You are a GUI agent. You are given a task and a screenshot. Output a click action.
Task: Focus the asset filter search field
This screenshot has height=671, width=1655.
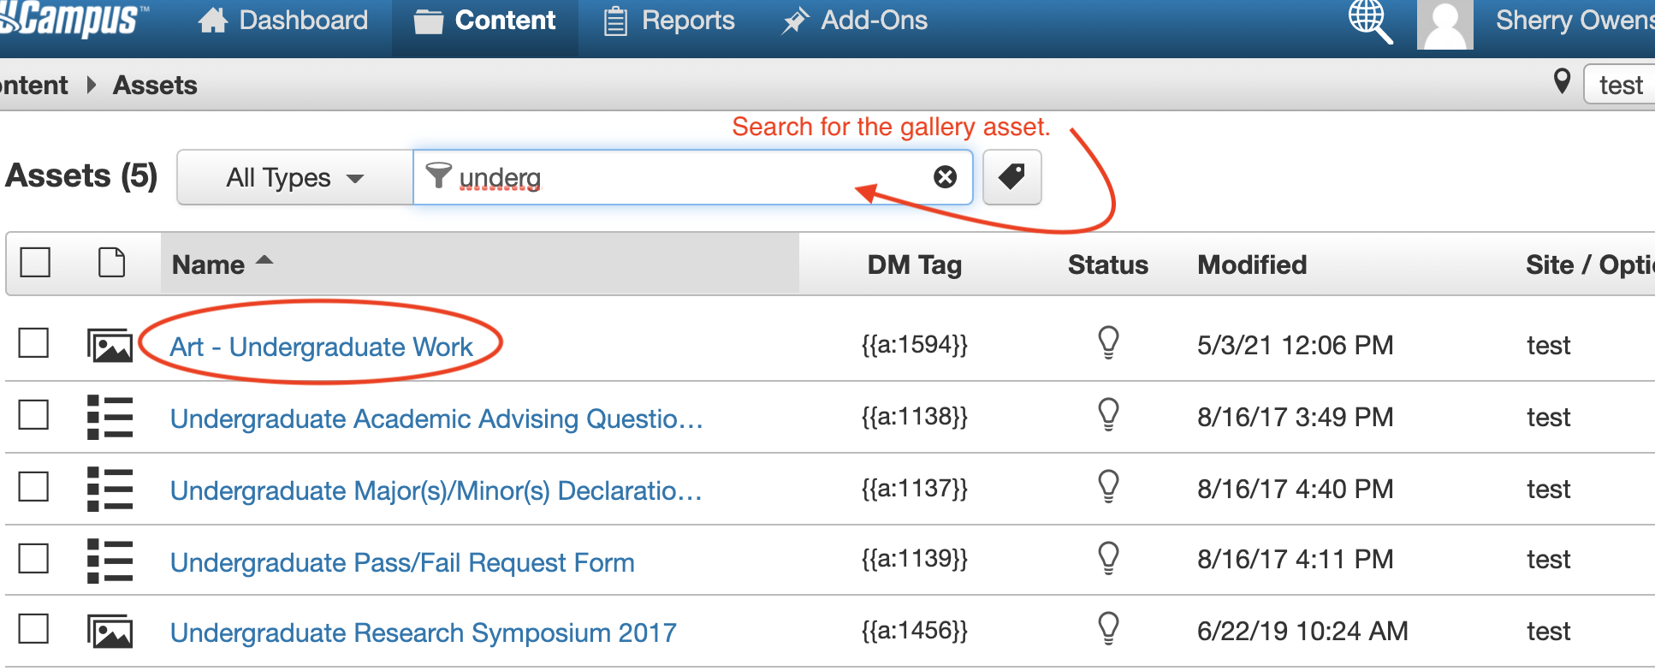693,177
